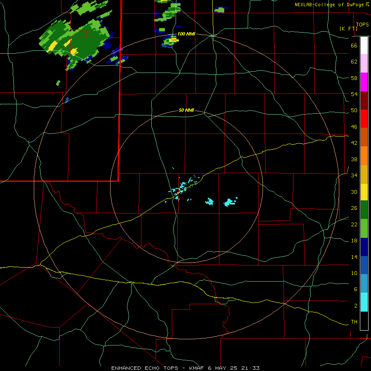
Task: Click the 38 value on the legend
Action: [354, 159]
